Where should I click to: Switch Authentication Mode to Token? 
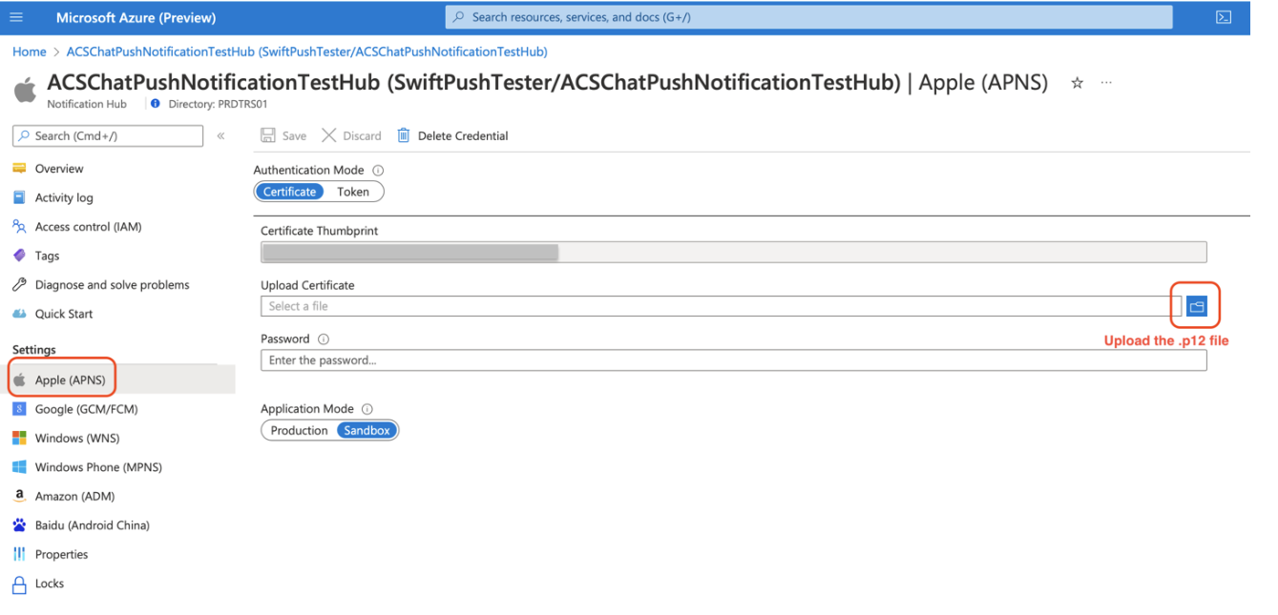point(352,191)
